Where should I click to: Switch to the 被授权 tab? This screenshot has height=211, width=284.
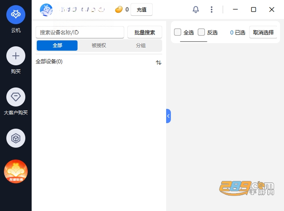coord(99,45)
